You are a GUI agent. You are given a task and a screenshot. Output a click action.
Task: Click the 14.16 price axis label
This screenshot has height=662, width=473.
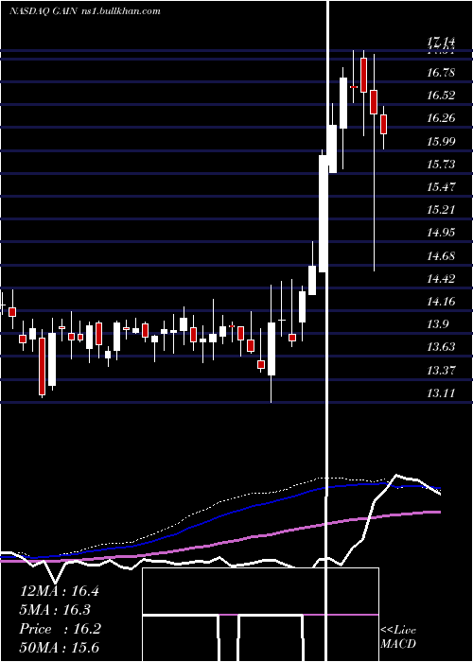441,302
